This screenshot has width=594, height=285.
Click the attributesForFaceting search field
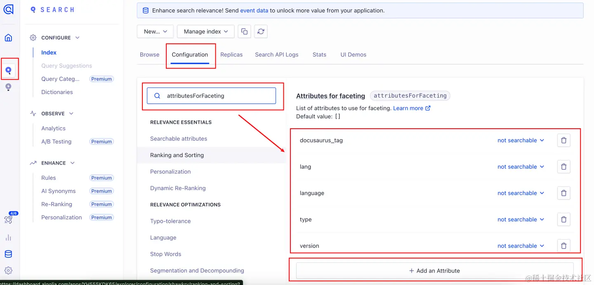click(212, 96)
